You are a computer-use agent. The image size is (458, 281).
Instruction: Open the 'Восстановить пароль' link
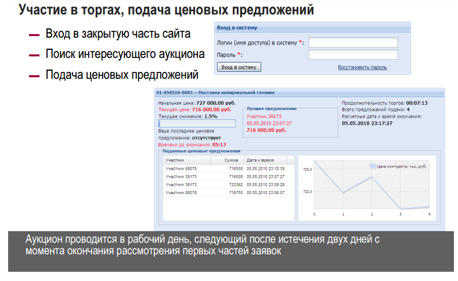click(x=362, y=67)
